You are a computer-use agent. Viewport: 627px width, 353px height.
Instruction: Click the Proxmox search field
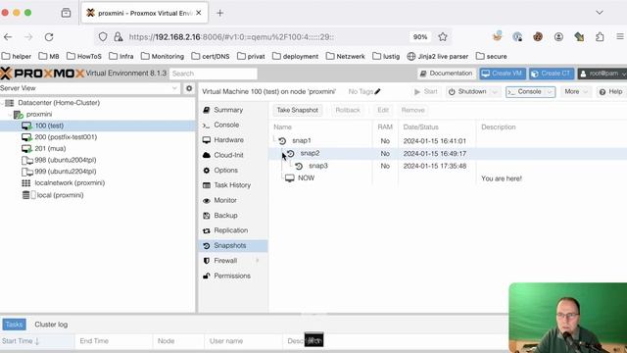[x=214, y=74]
